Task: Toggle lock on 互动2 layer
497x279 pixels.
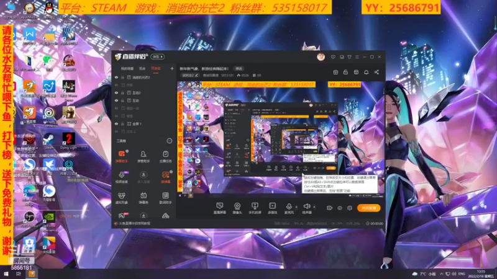Action: coord(122,92)
